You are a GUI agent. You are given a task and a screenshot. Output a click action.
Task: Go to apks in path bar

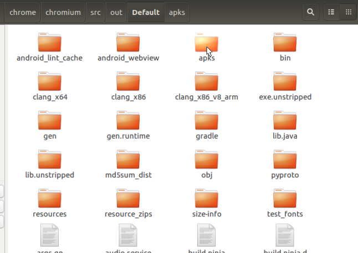click(x=177, y=12)
